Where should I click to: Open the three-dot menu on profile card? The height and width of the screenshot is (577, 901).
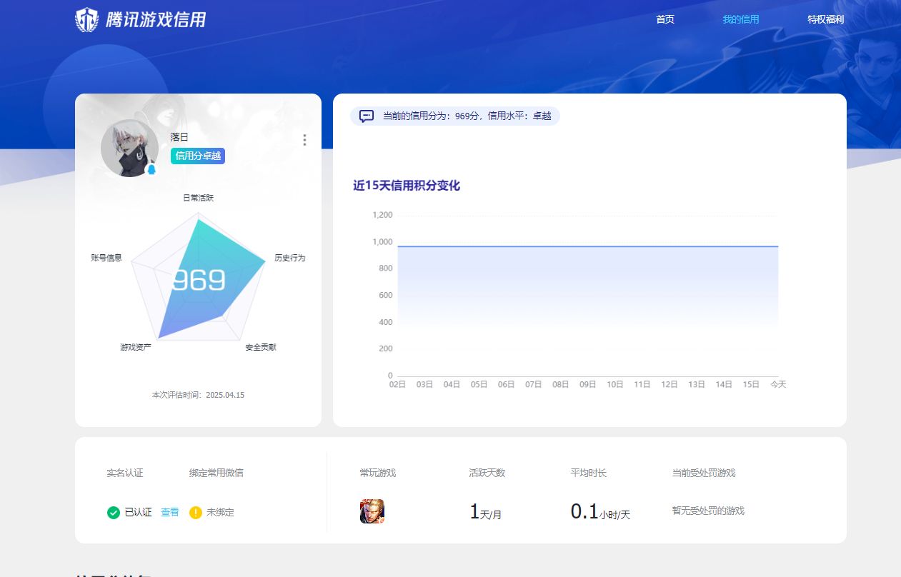click(305, 140)
